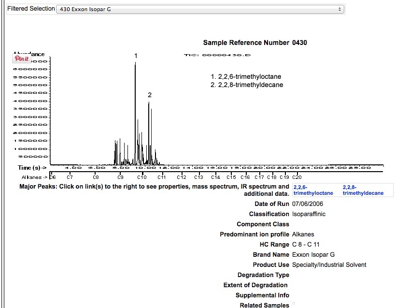Image resolution: width=395 pixels, height=308 pixels.
Task: Click peak label 2 on the chromatogram
Action: coord(150,95)
